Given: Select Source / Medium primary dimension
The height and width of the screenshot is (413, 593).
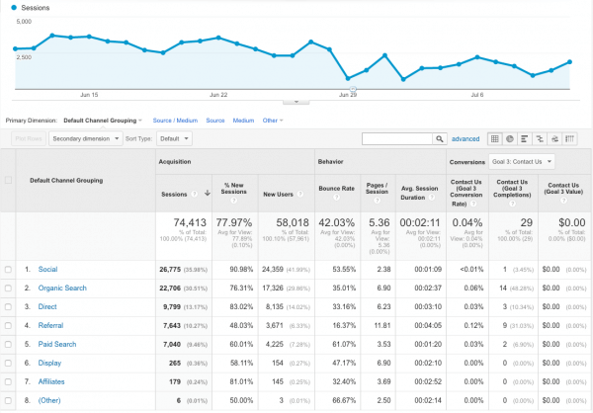Looking at the screenshot, I should 175,121.
